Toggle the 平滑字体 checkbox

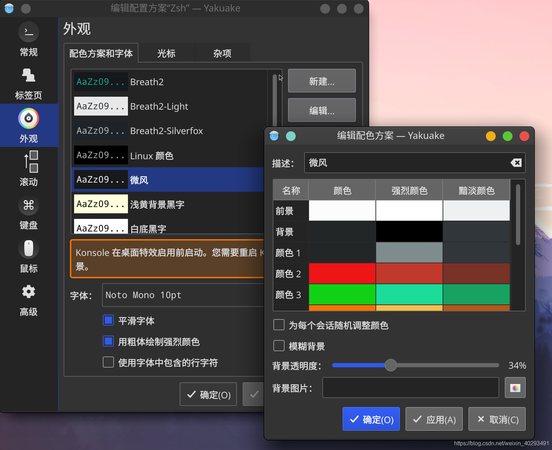point(108,320)
